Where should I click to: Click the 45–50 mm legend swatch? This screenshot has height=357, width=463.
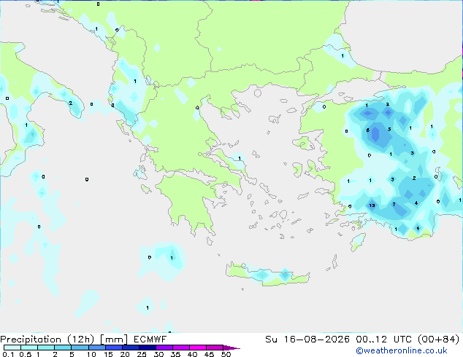[x=215, y=348]
